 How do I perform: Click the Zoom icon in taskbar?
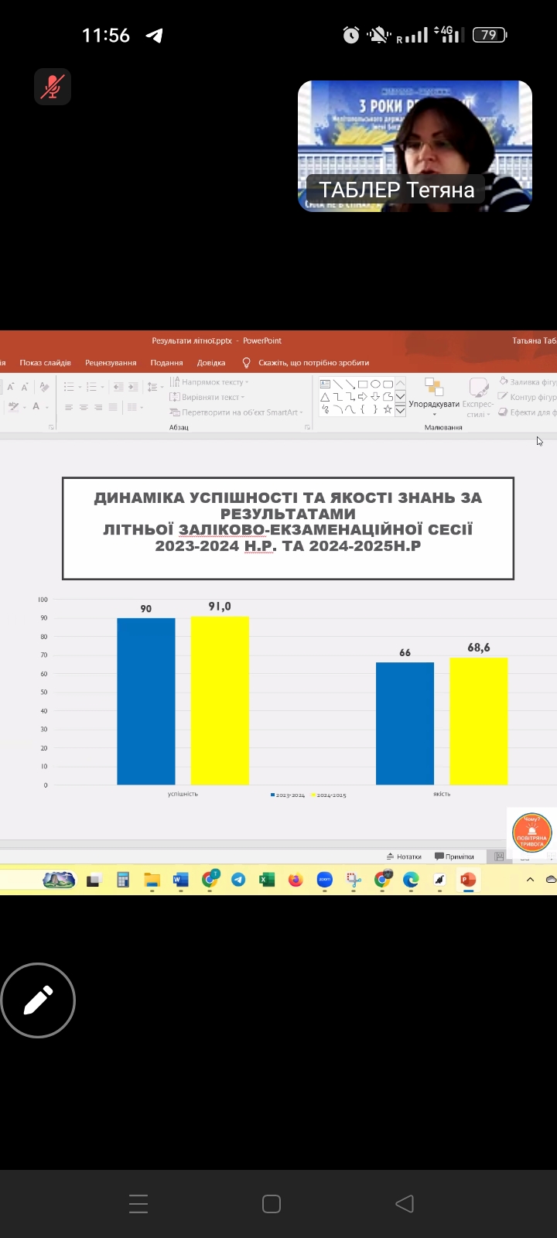[x=325, y=880]
